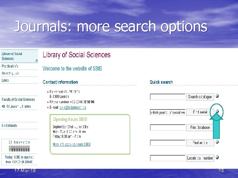Click info icon beside Locate call number
This screenshot has height=178, width=238.
[x=217, y=157]
